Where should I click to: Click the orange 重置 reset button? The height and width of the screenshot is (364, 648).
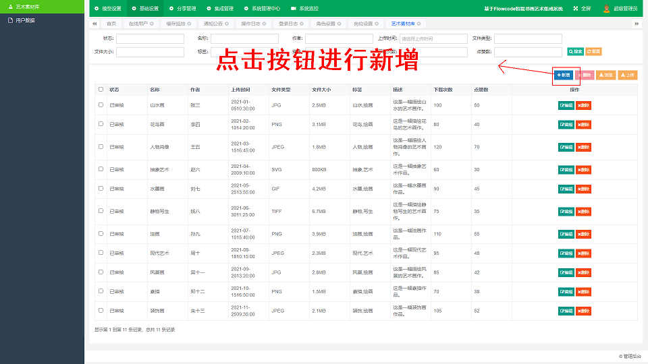click(x=593, y=51)
